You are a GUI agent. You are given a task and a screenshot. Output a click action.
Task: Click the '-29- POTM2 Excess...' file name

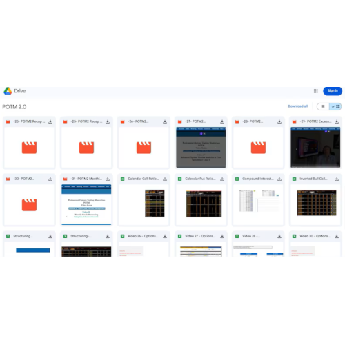315,121
